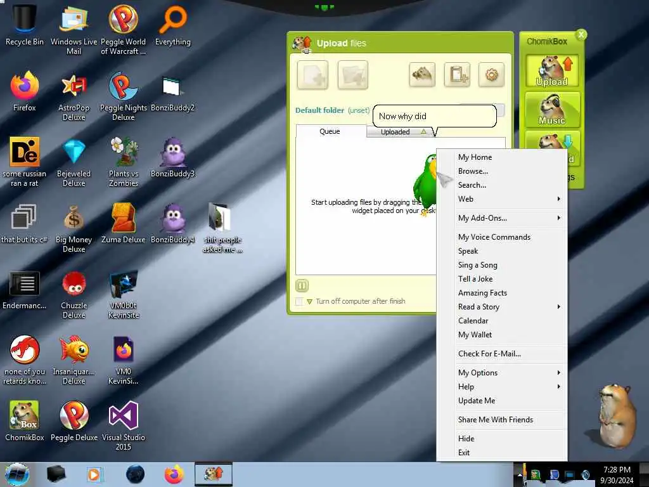649x487 pixels.
Task: Select Search... in the context menu
Action: coord(502,185)
